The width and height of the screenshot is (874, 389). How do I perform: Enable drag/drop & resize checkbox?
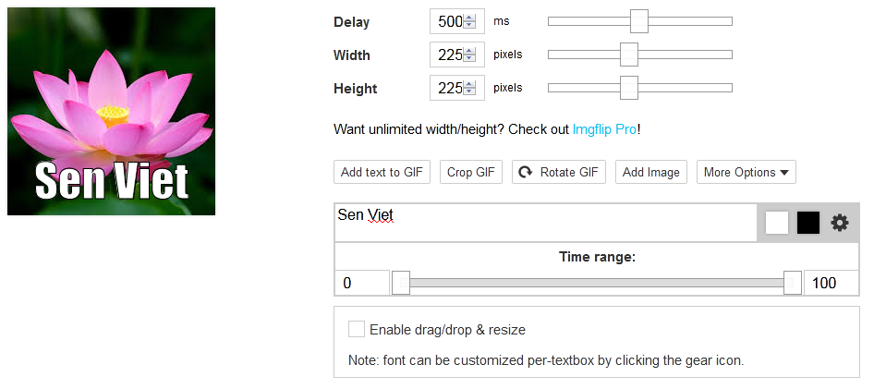pyautogui.click(x=357, y=329)
